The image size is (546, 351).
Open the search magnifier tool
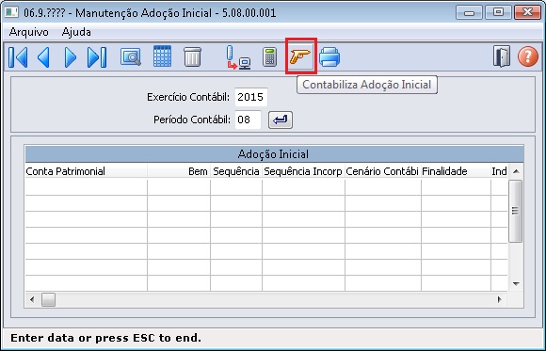coord(131,57)
